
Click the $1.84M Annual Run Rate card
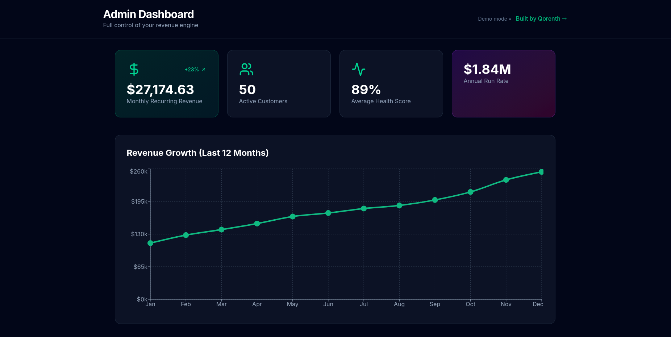coord(503,84)
